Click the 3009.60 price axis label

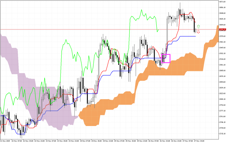222,25
